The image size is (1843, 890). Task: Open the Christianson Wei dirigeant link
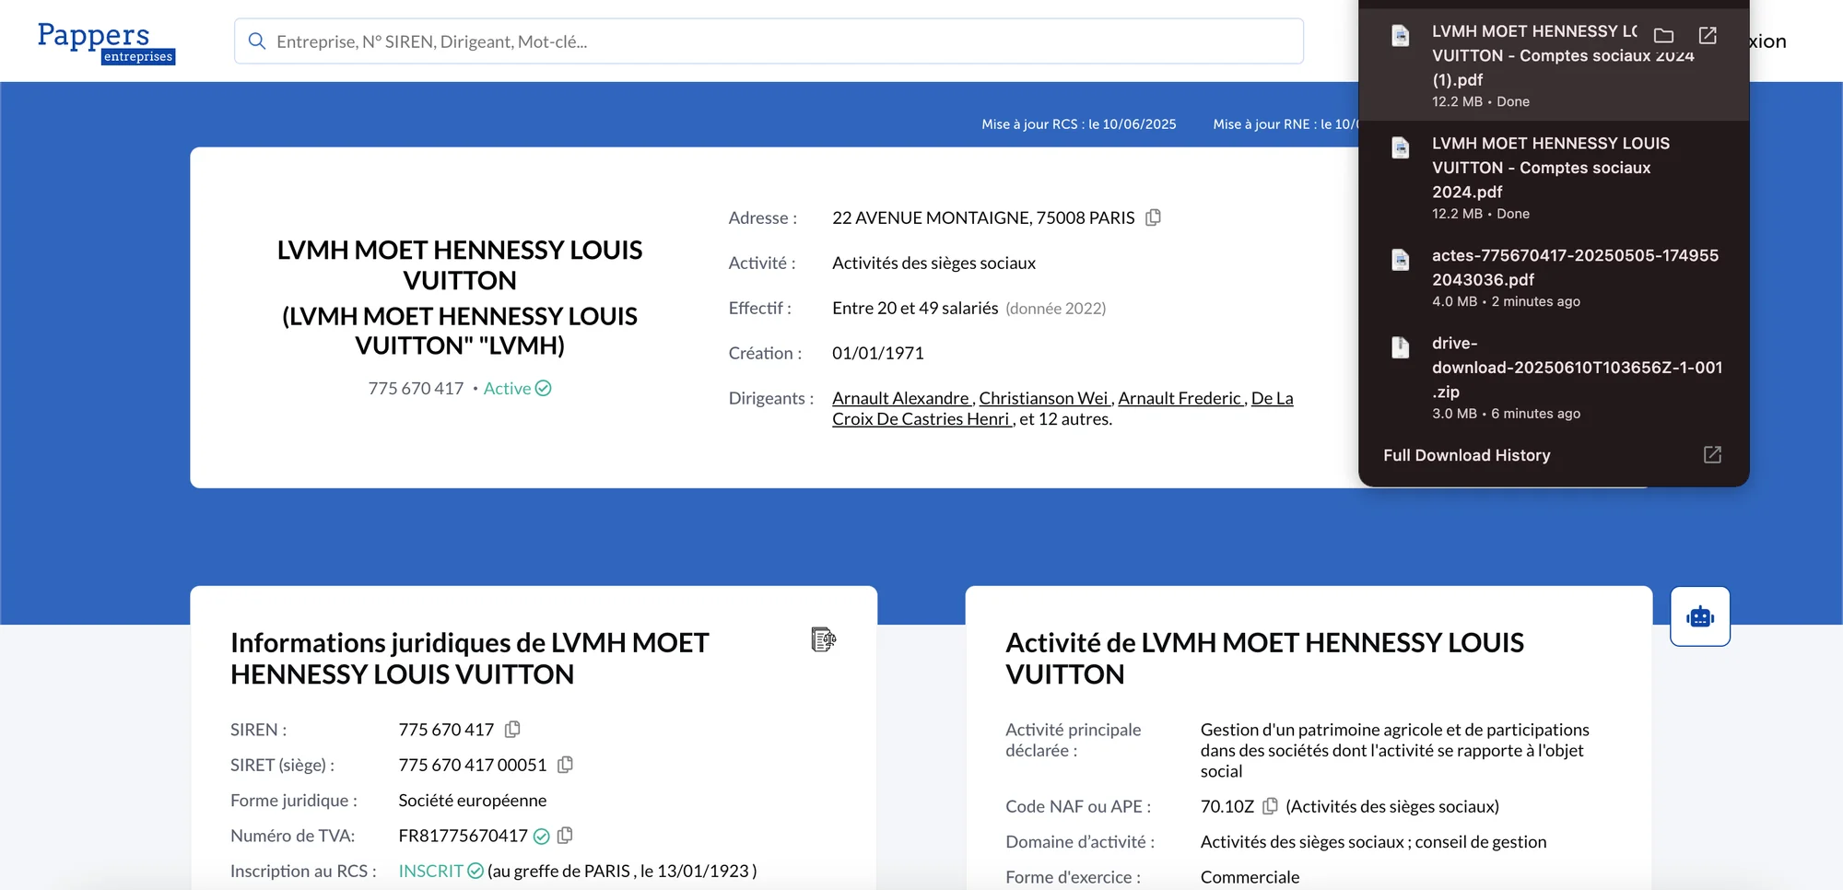[1044, 398]
